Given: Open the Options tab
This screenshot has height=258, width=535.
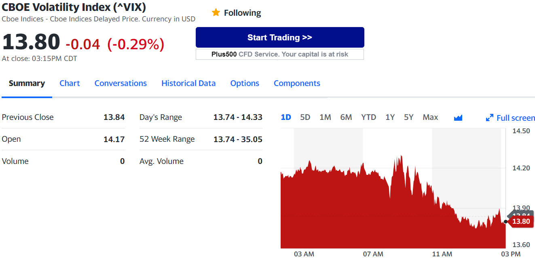Looking at the screenshot, I should [x=245, y=83].
